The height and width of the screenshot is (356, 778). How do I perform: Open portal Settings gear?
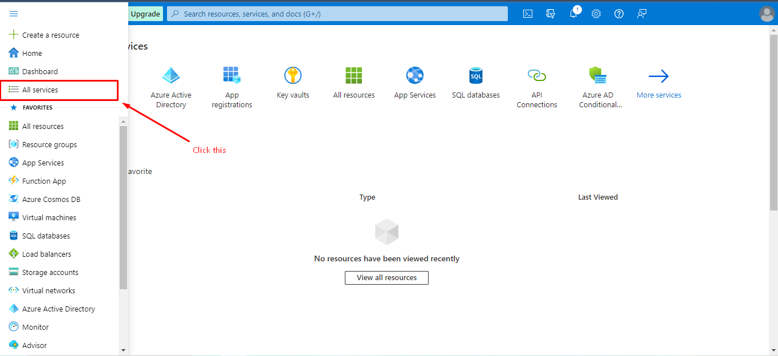click(x=596, y=14)
